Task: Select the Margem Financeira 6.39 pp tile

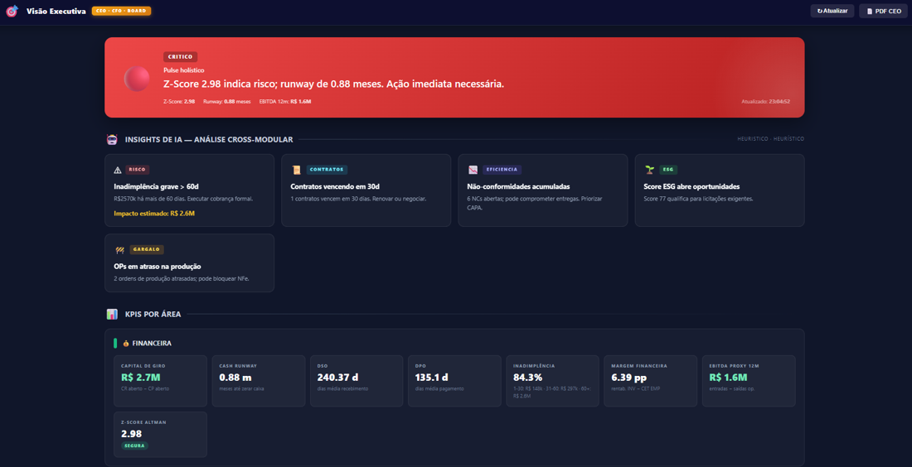Action: tap(650, 381)
